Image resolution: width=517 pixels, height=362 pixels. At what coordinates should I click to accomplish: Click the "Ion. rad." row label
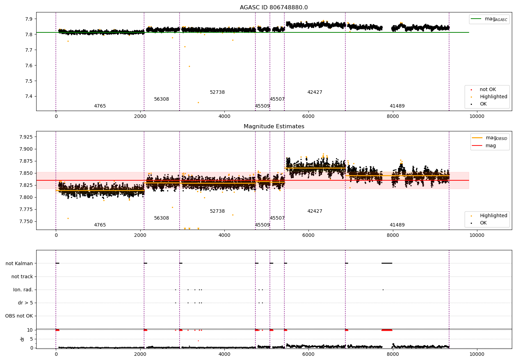(23, 290)
